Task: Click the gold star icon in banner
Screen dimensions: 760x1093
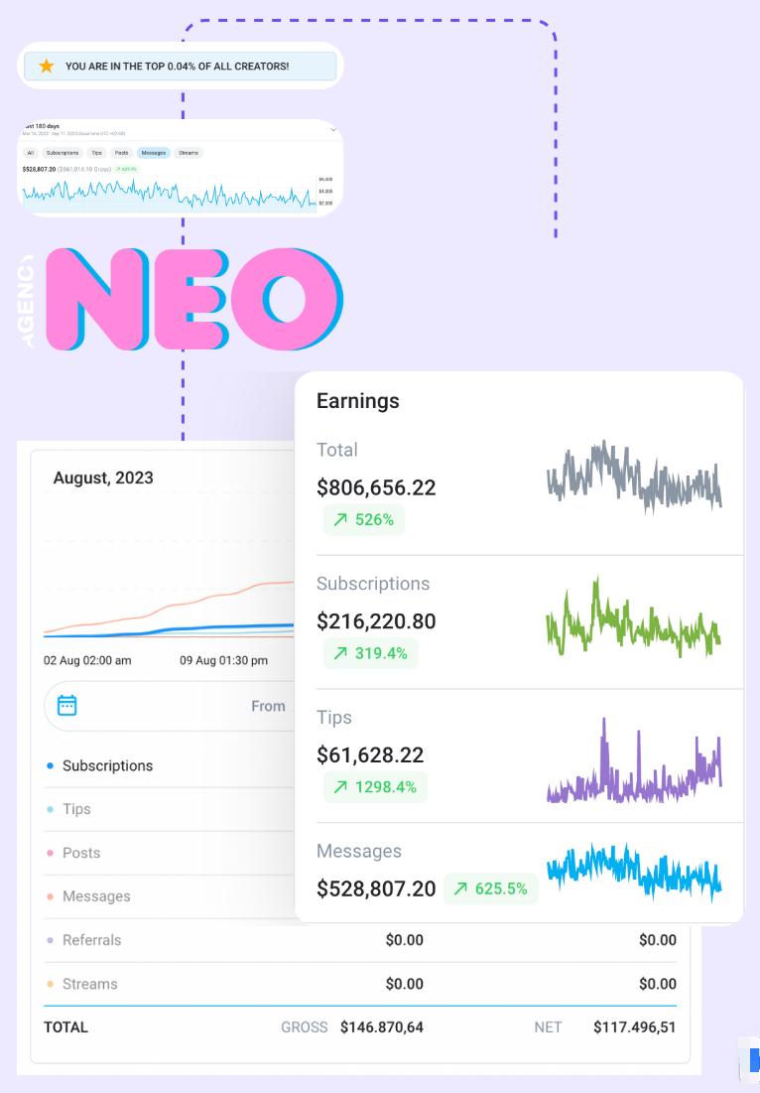Action: pos(46,67)
